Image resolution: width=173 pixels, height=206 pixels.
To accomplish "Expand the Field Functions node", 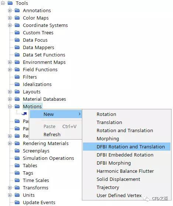I will (10, 69).
